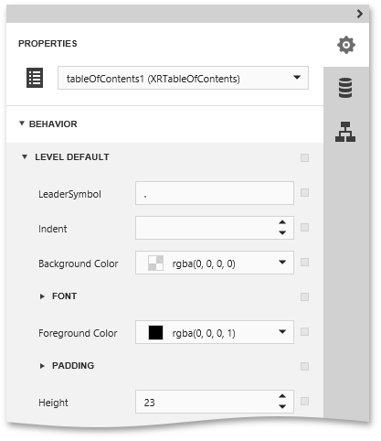Open the Background Color dropdown arrow
This screenshot has width=381, height=441.
[x=282, y=262]
